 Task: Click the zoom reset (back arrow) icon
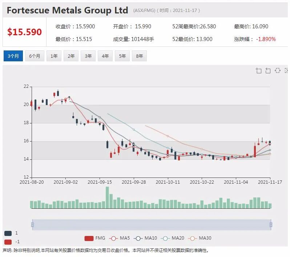pyautogui.click(x=268, y=70)
